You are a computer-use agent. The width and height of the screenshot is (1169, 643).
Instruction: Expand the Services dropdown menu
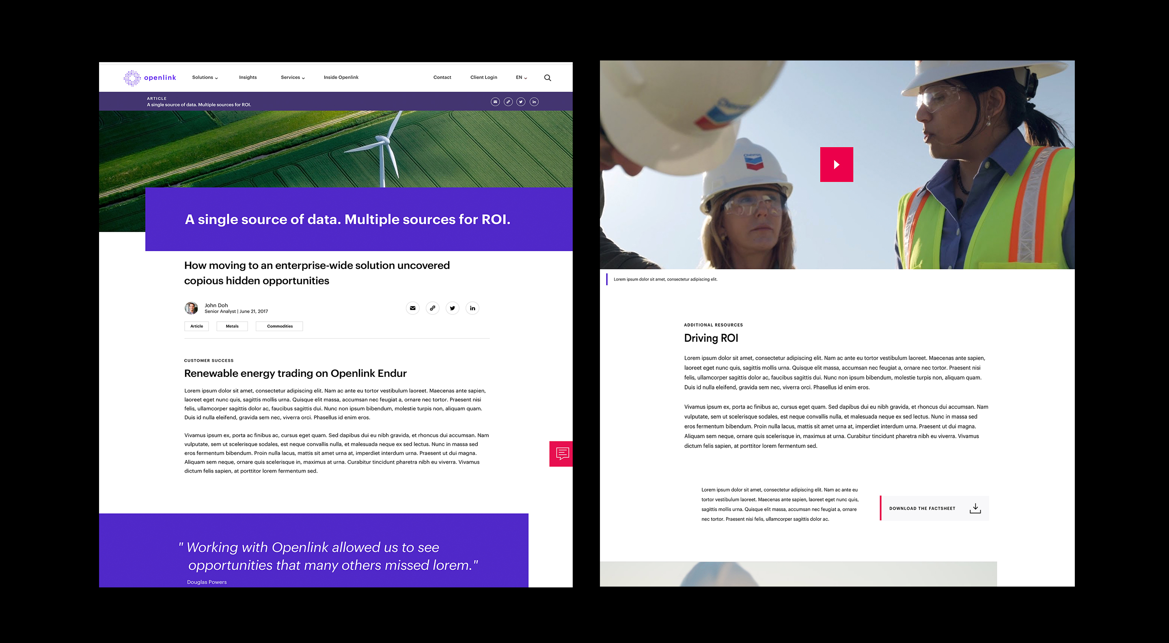[x=293, y=77]
